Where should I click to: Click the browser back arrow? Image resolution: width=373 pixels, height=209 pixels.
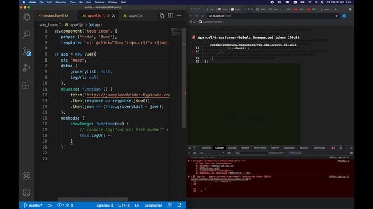pos(191,16)
